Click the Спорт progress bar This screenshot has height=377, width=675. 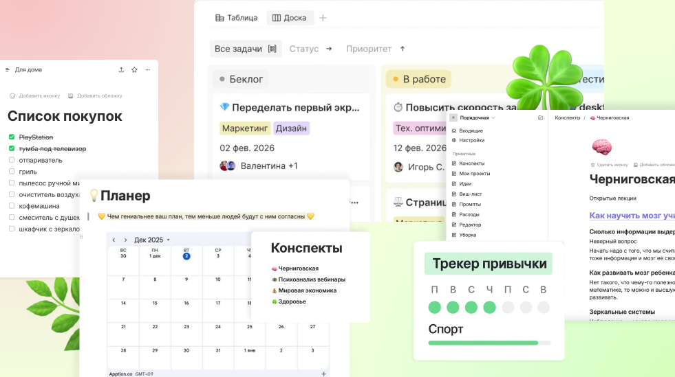489,343
